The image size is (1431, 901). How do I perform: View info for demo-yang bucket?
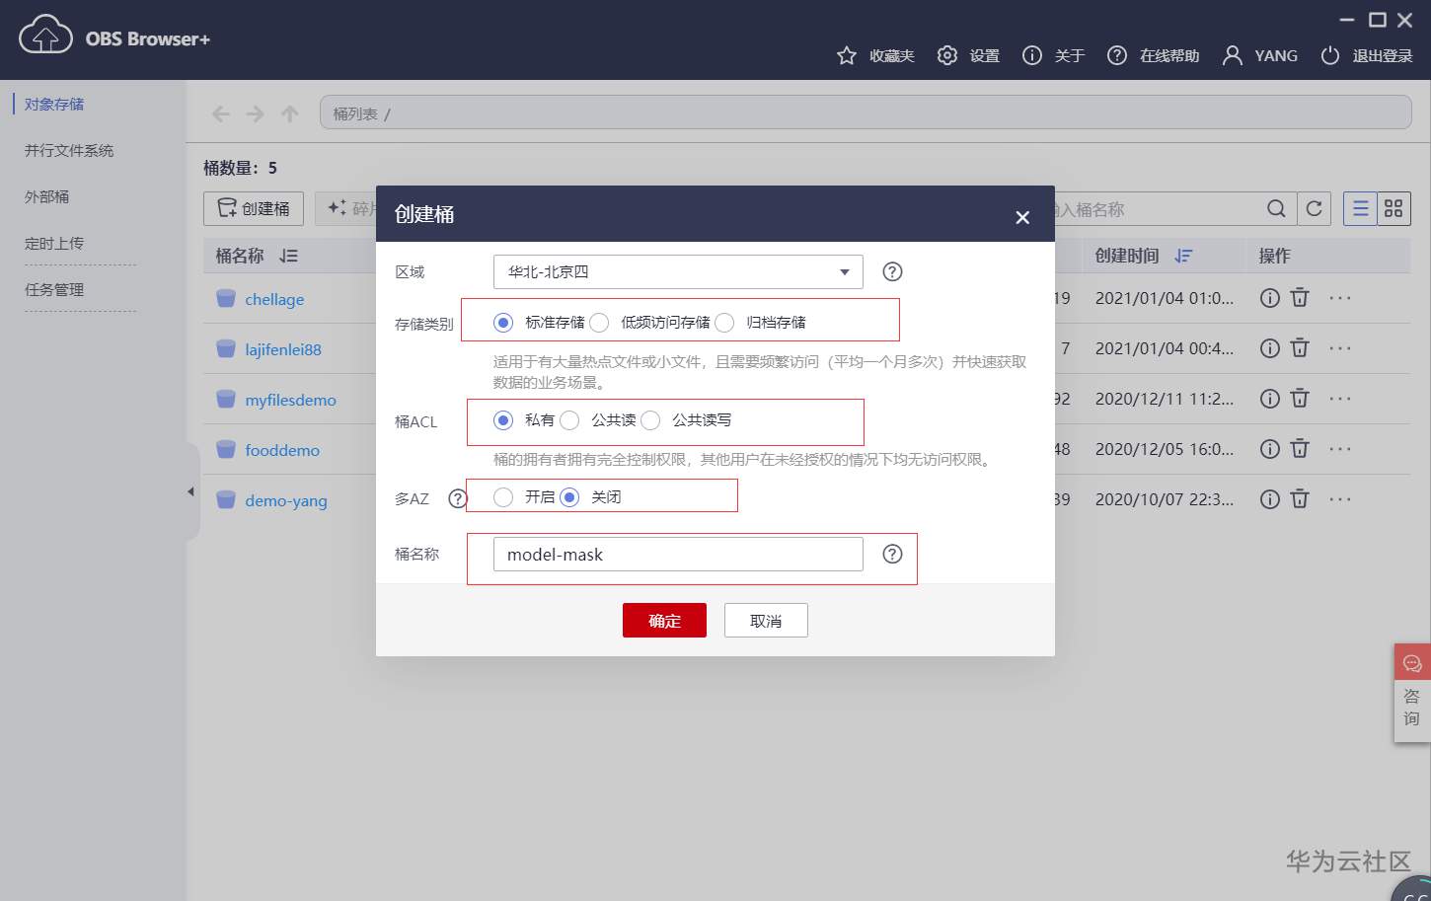click(x=1270, y=498)
